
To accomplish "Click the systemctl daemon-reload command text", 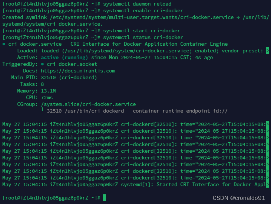I will 137,4.
